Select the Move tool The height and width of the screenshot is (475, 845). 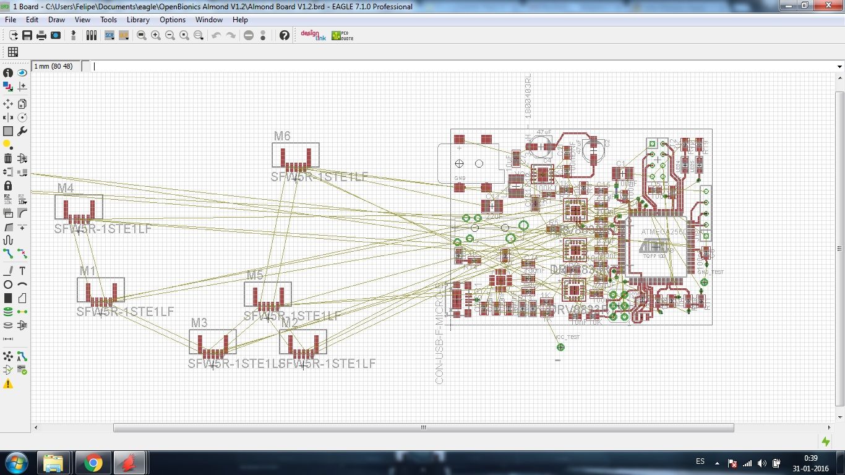tap(8, 104)
